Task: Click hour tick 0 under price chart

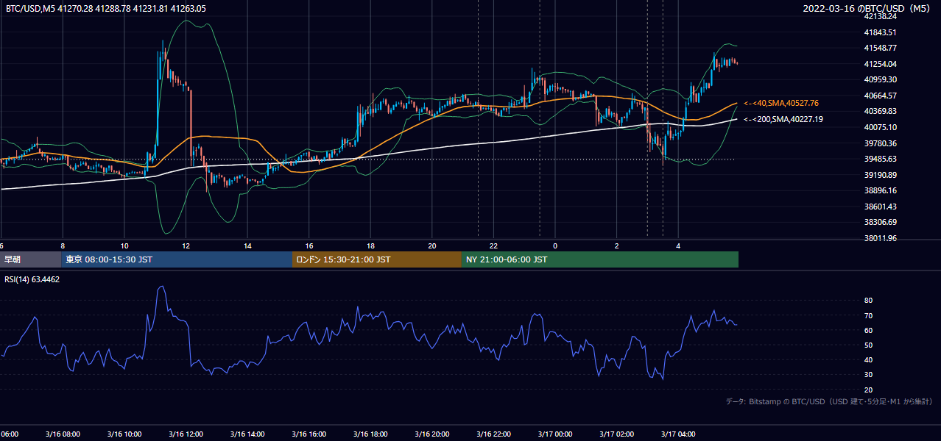Action: (555, 245)
